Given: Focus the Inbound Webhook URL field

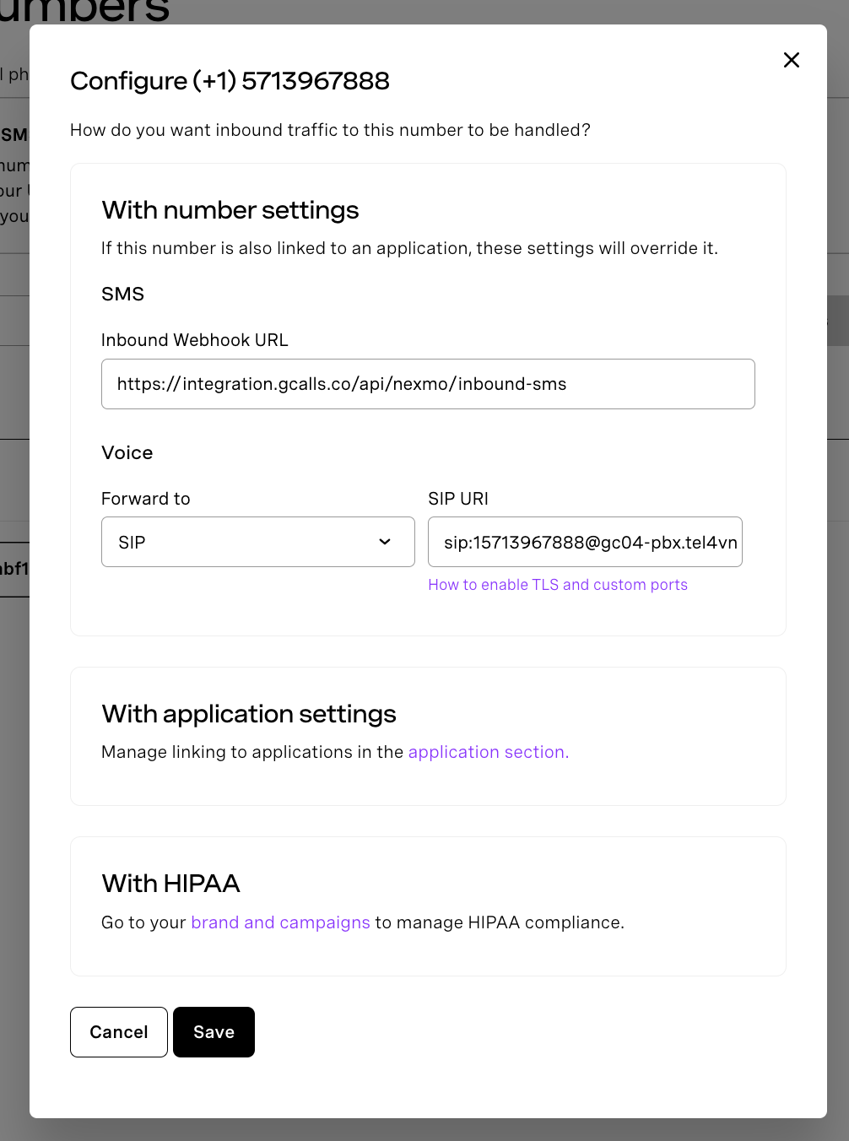Looking at the screenshot, I should 427,384.
